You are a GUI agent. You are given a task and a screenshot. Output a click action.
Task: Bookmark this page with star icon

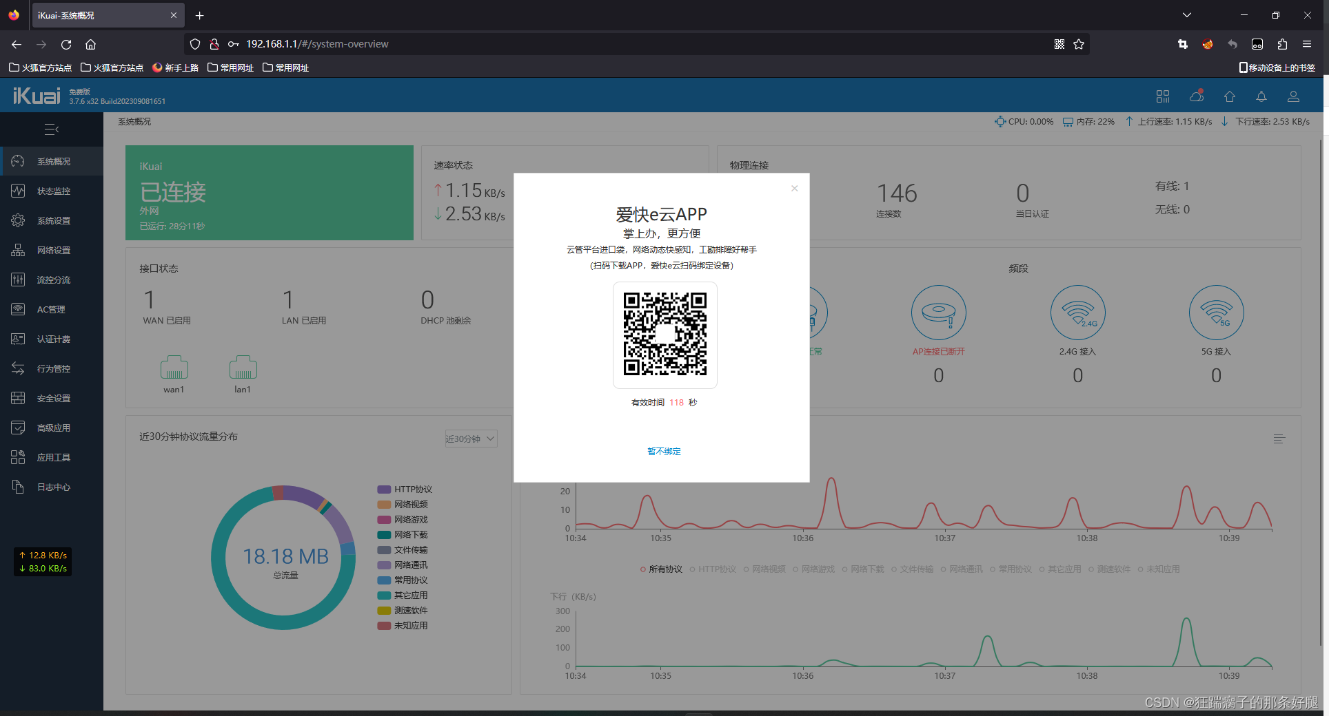point(1079,44)
